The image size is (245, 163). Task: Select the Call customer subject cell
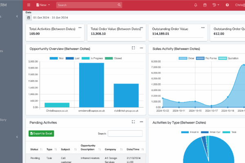pyautogui.click(x=66, y=160)
